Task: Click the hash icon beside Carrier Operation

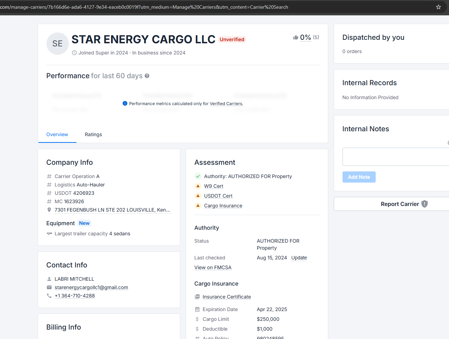Action: [x=49, y=176]
